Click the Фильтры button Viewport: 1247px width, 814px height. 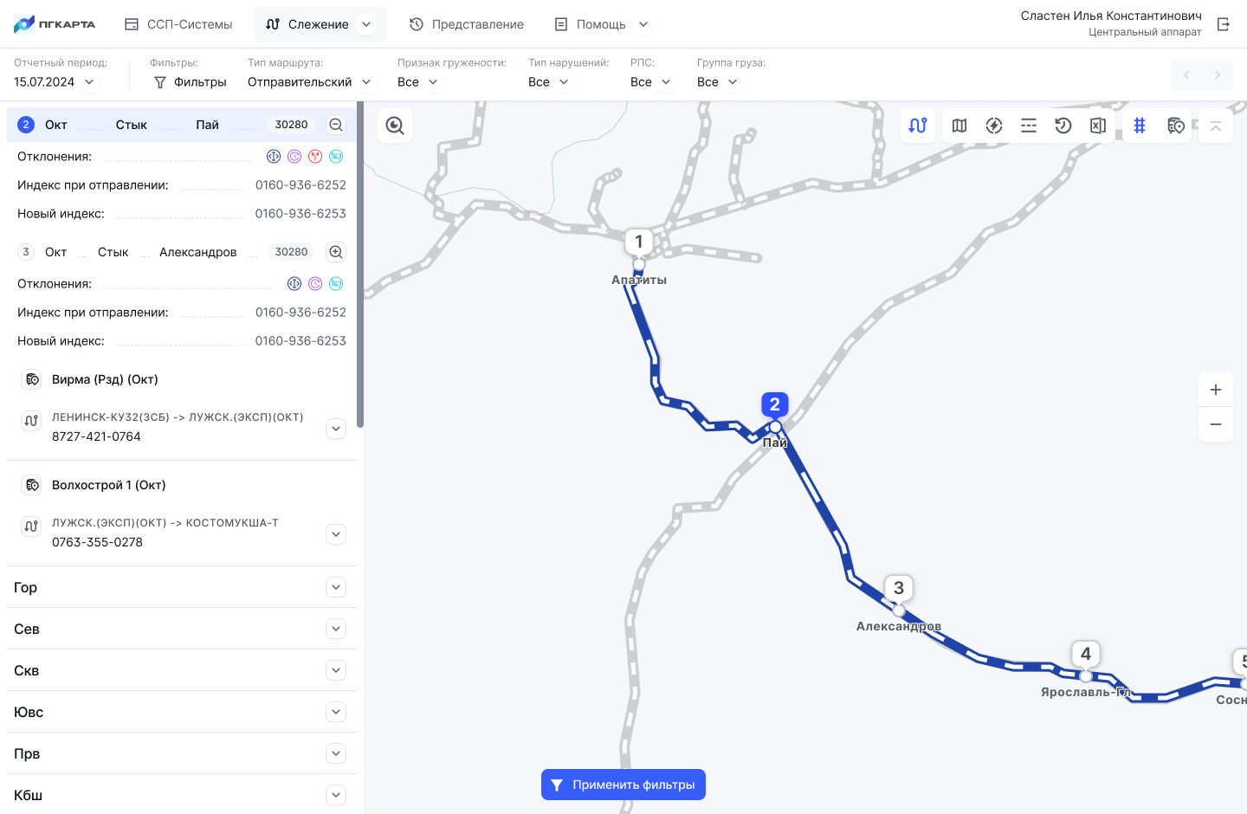tap(190, 82)
